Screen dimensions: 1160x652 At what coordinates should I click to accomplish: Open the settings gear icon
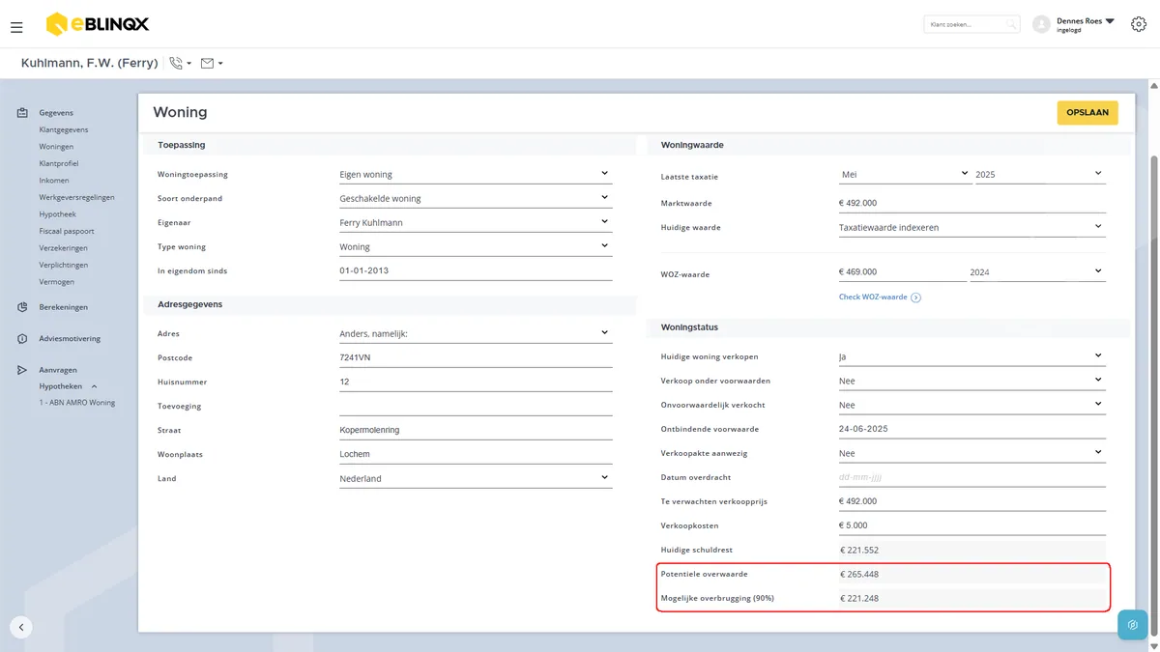click(x=1139, y=24)
